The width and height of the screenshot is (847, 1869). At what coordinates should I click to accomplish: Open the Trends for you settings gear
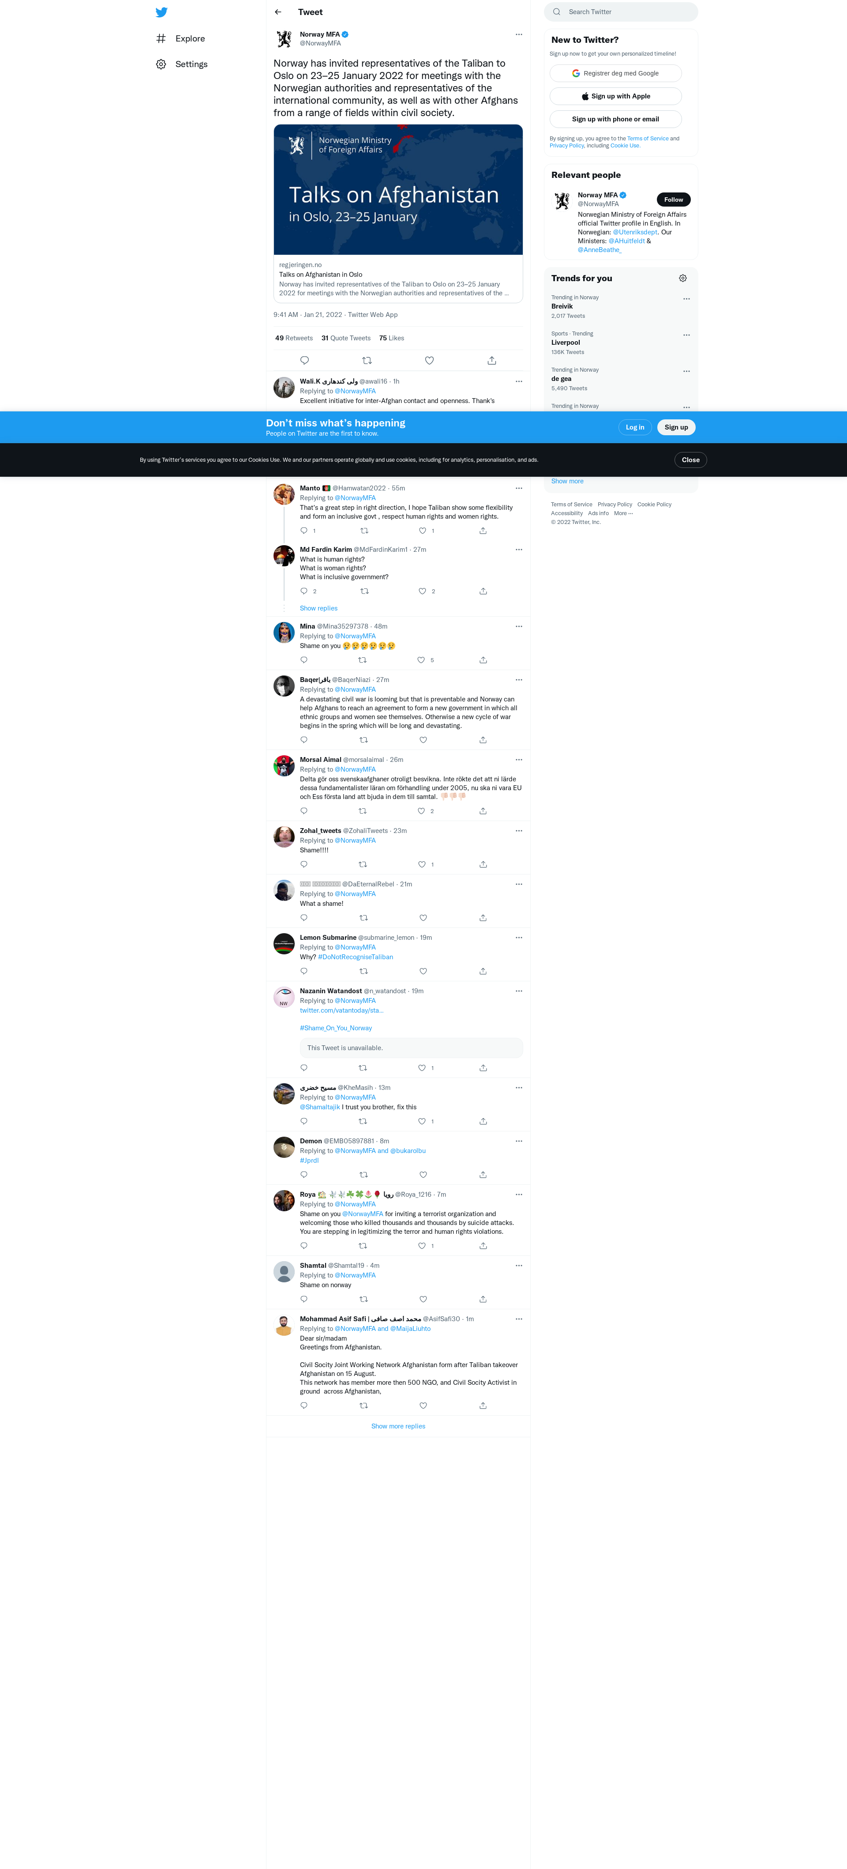point(682,279)
